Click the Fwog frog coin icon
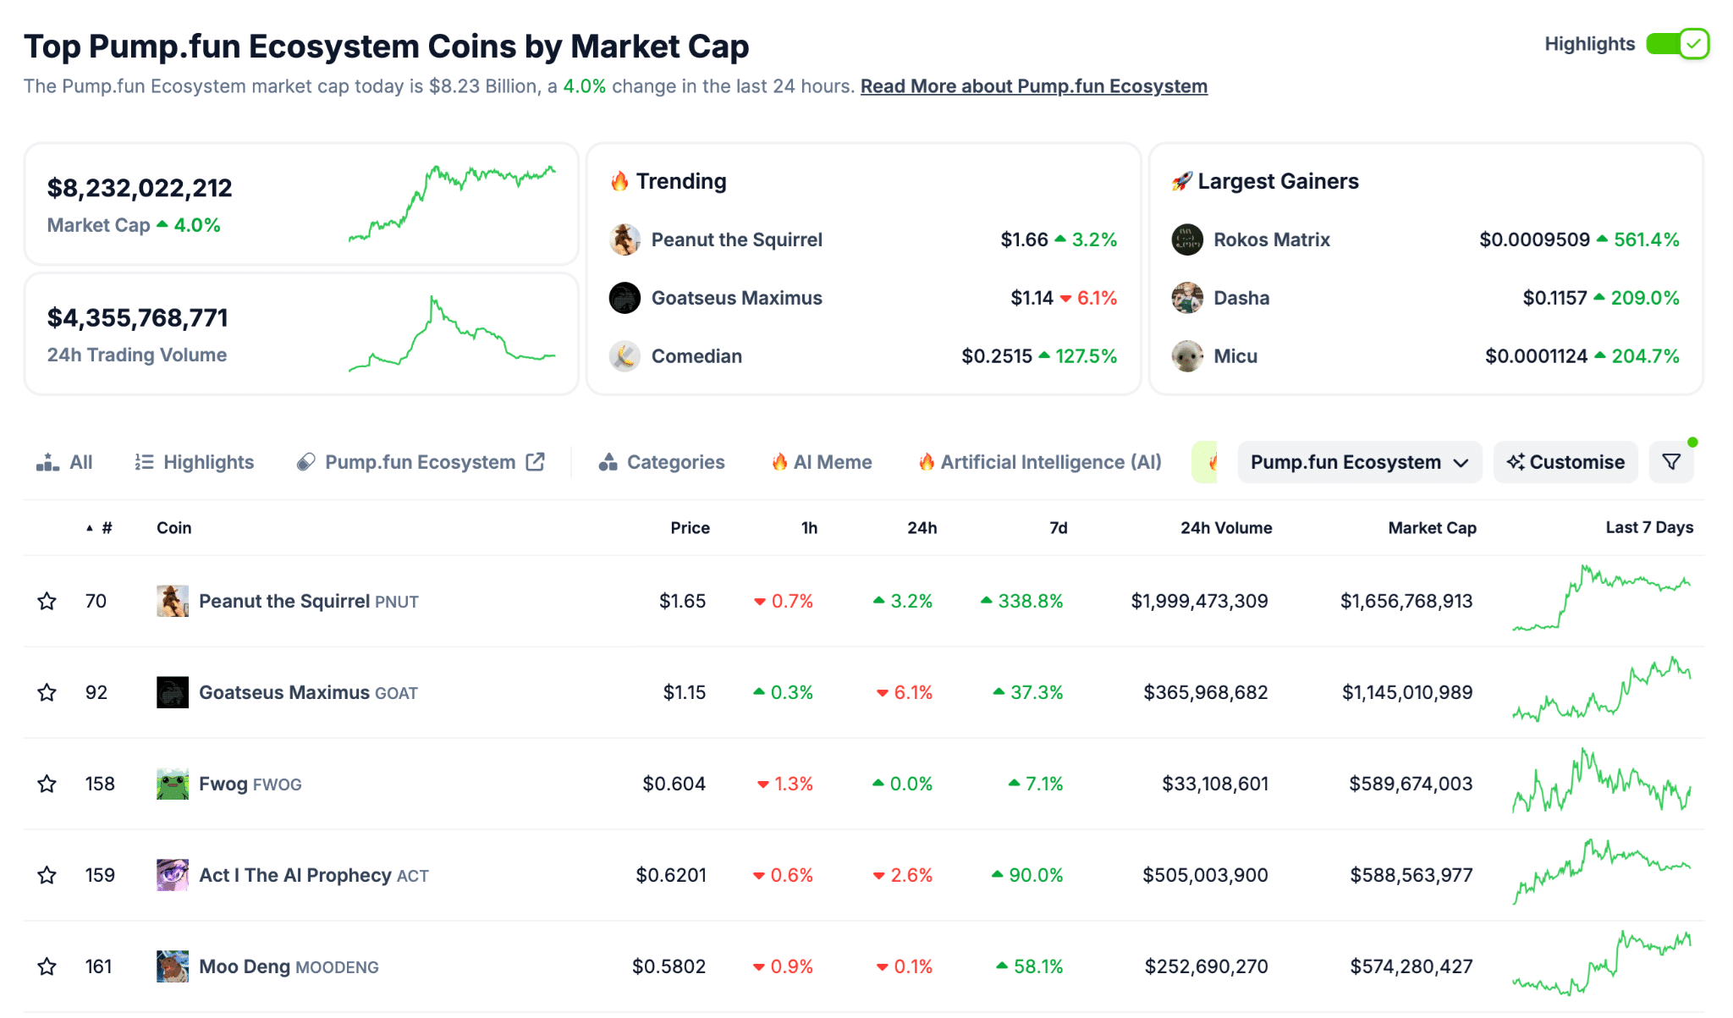Viewport: 1733px width, 1018px height. pyautogui.click(x=173, y=784)
